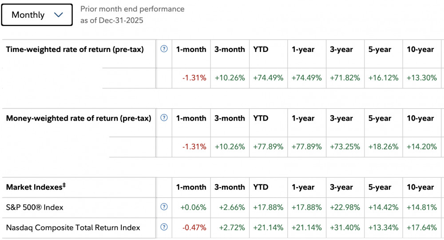This screenshot has height=240, width=444.
Task: Click 5-year header in time-weighted table
Action: click(380, 49)
